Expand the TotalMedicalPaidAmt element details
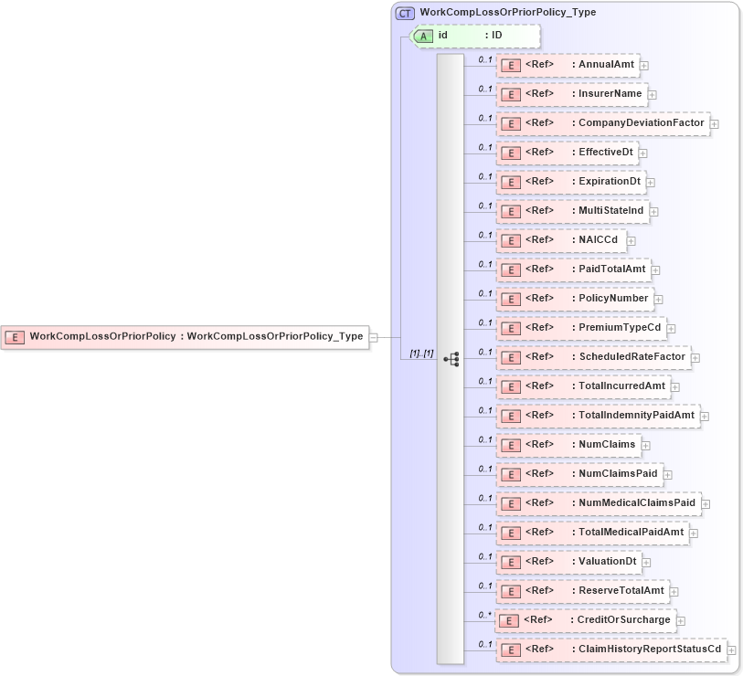This screenshot has width=743, height=676. click(692, 533)
